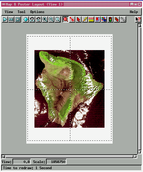
Task: Click the context help arrow question button
Action: click(138, 19)
